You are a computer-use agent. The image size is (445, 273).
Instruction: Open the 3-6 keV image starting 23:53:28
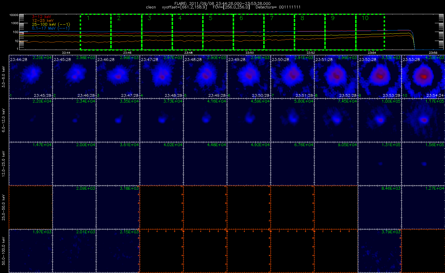pos(423,76)
